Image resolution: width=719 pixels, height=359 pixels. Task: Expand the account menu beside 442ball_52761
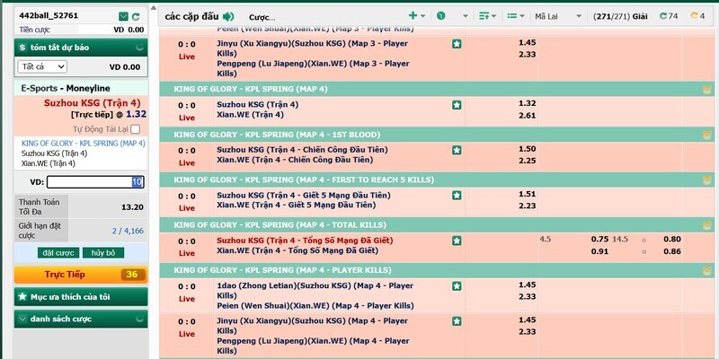pos(123,16)
